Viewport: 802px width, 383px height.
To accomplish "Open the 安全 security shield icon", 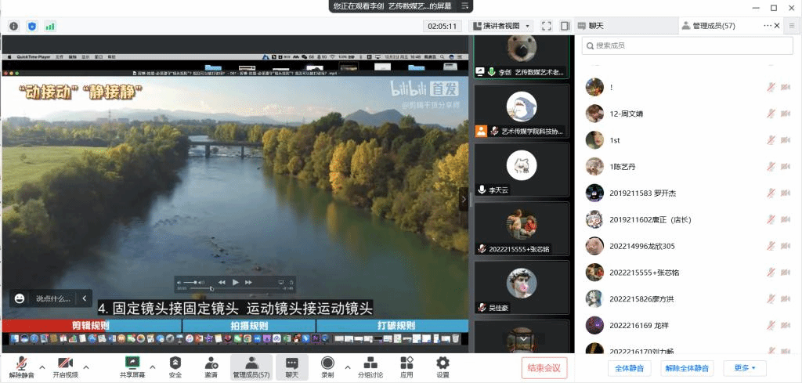I will pos(175,363).
